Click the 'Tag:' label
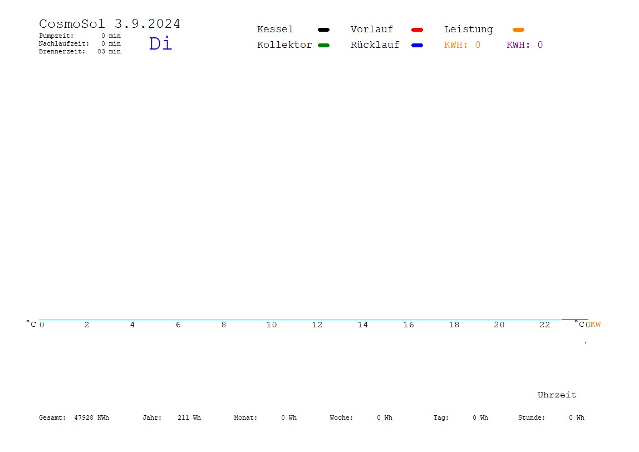 tap(441, 417)
